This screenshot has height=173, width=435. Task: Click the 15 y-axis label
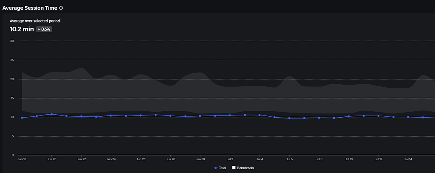(x=11, y=98)
